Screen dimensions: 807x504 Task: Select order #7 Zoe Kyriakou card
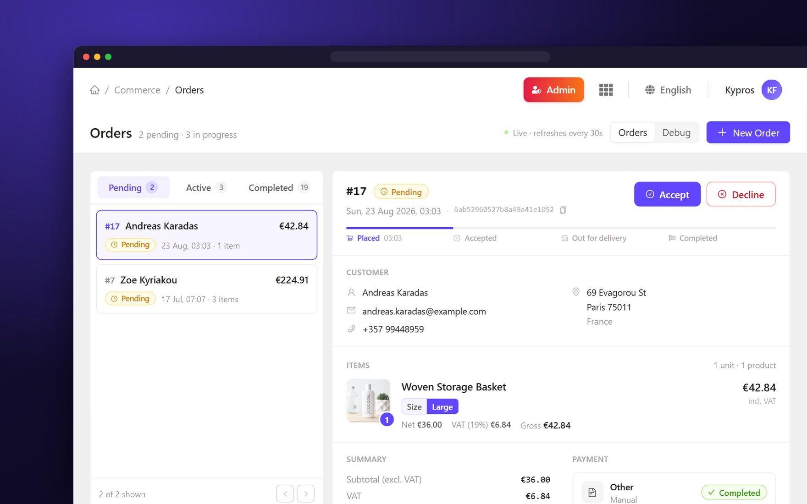(207, 289)
